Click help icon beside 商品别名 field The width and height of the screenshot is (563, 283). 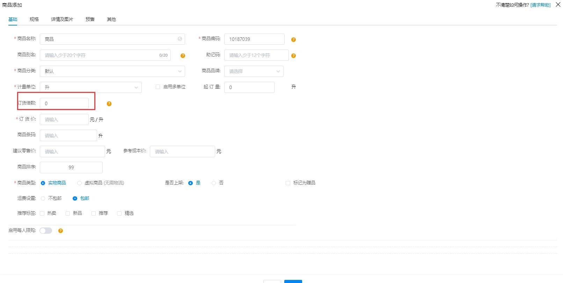click(x=183, y=56)
